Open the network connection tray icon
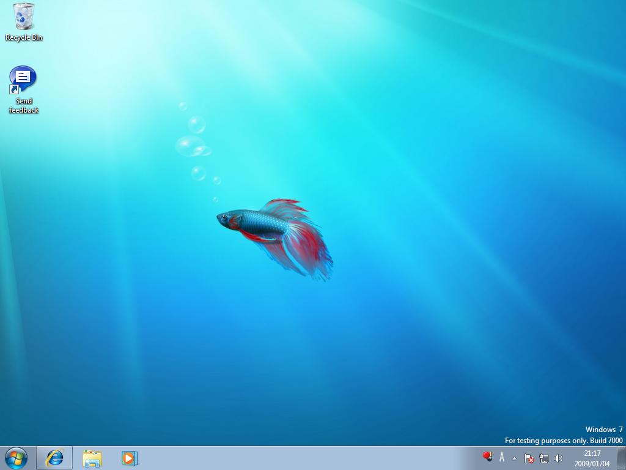 [x=543, y=458]
